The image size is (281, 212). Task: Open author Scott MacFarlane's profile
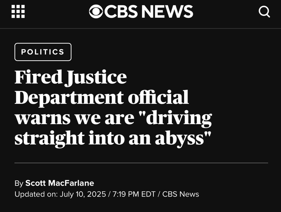[60, 183]
